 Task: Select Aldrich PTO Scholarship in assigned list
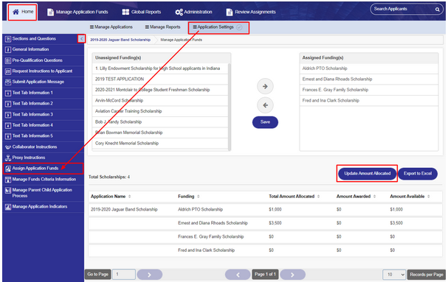point(369,68)
